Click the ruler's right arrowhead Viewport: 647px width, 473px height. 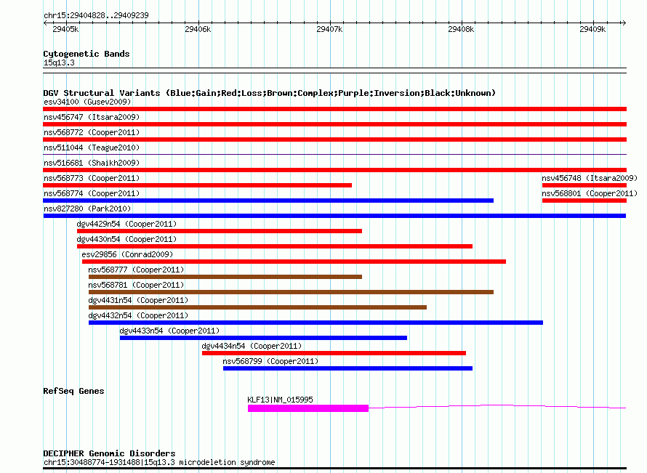pos(624,23)
